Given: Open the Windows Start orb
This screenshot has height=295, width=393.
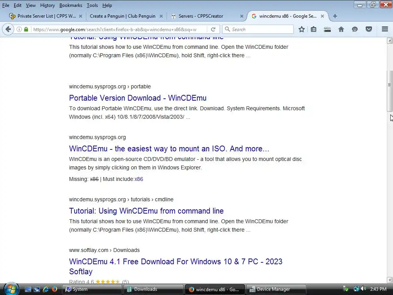Looking at the screenshot, I should point(11,289).
